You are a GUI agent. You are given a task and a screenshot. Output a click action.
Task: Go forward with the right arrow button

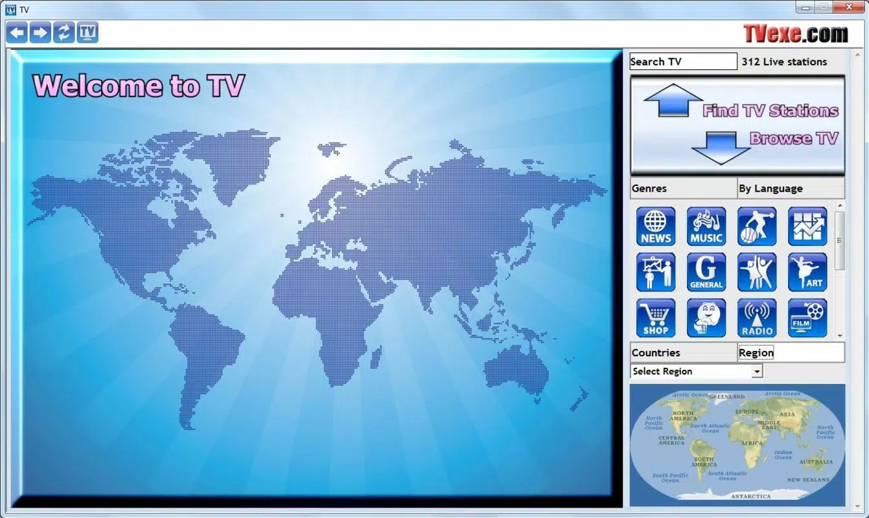pyautogui.click(x=40, y=32)
